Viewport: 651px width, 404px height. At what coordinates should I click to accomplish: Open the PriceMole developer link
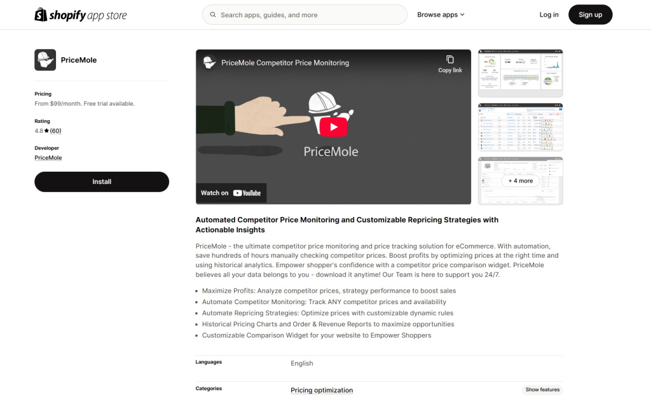click(x=48, y=158)
